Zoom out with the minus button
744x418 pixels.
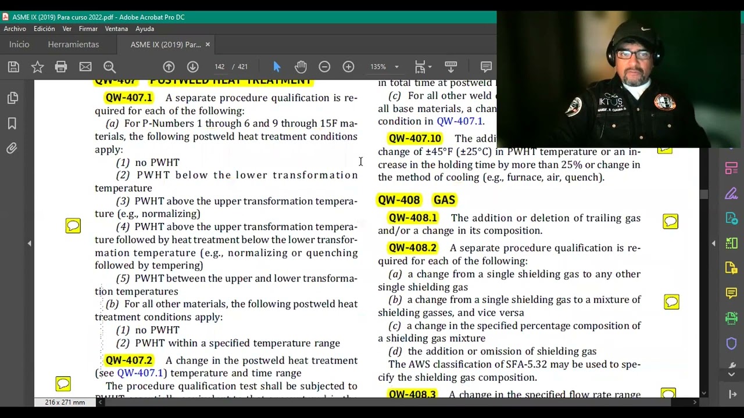[x=324, y=67]
